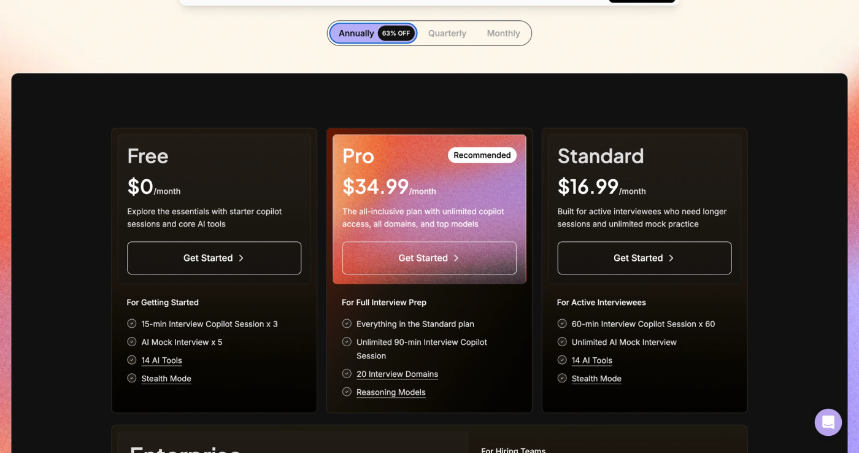This screenshot has width=859, height=453.
Task: Switch to Monthly billing
Action: pos(503,33)
